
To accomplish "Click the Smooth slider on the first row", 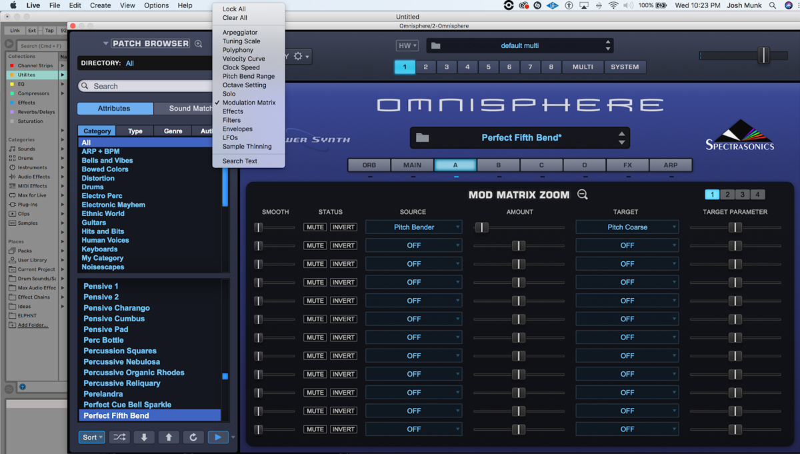I will [x=275, y=227].
